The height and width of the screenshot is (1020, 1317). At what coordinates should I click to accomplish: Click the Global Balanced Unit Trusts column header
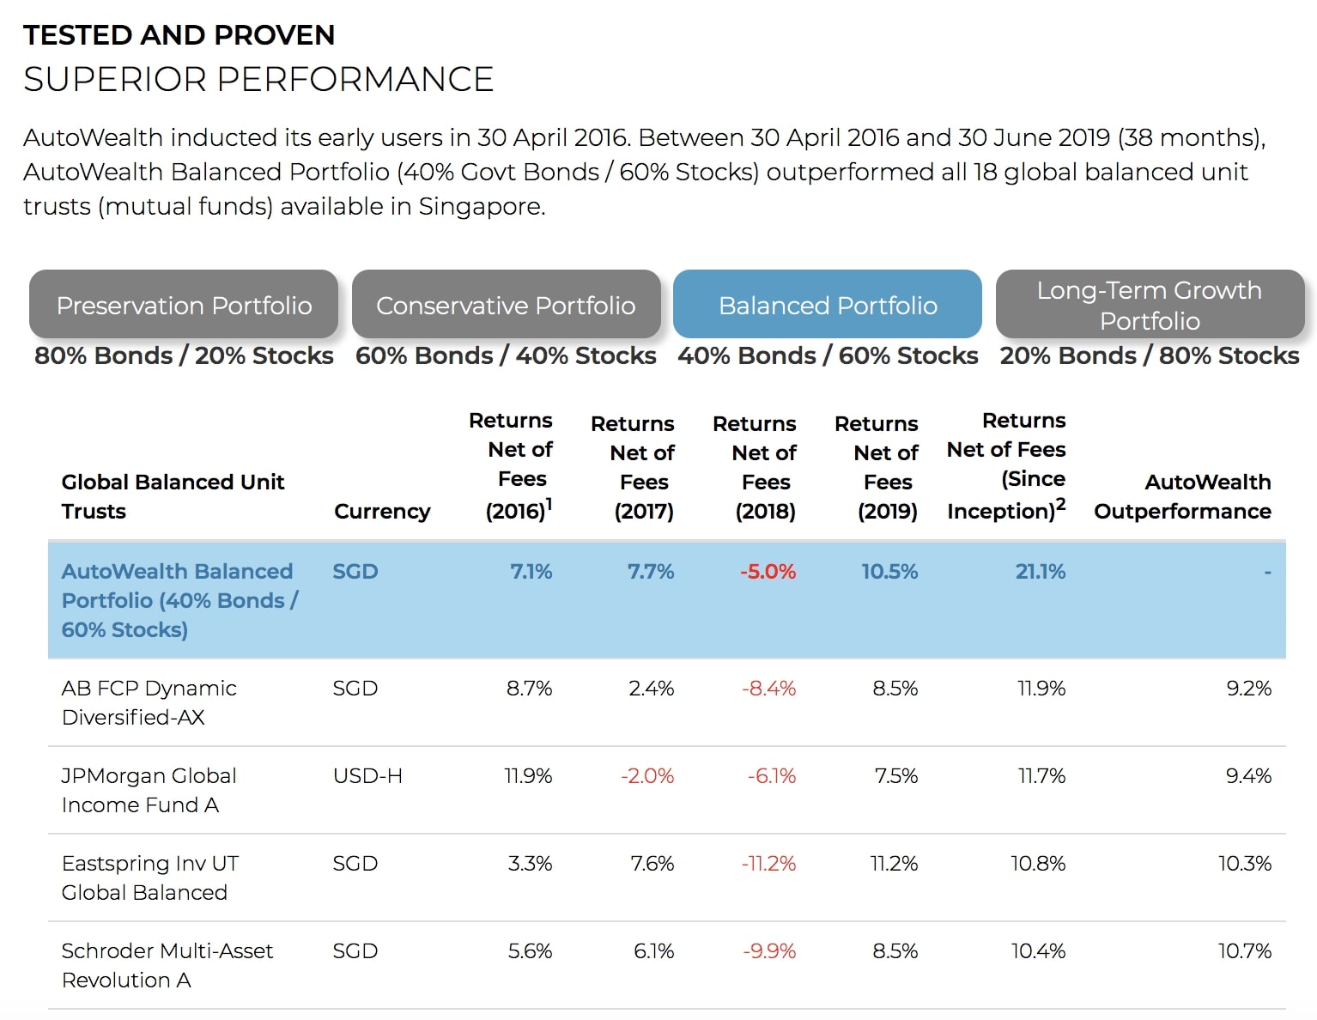pyautogui.click(x=173, y=496)
